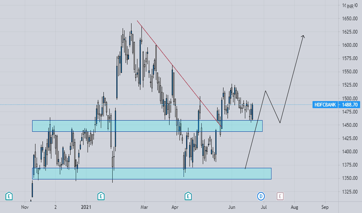Click the Sep label on time axis

[x=325, y=207]
